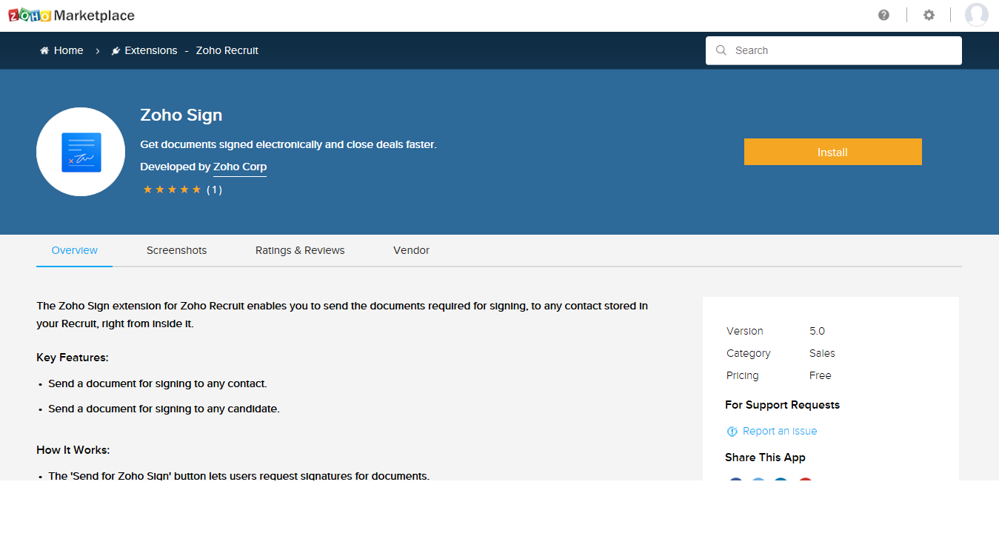Click the Free pricing value
The image size is (999, 533).
click(821, 375)
